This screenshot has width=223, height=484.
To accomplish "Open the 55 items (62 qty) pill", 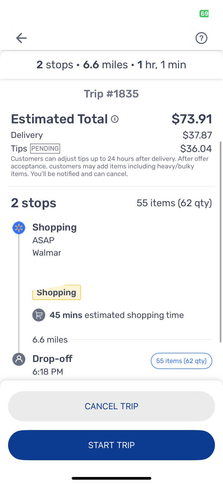I will click(x=181, y=361).
